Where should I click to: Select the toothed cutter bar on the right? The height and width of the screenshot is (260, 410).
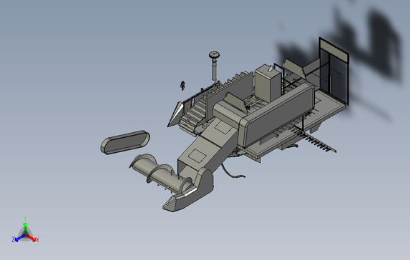[x=315, y=139]
